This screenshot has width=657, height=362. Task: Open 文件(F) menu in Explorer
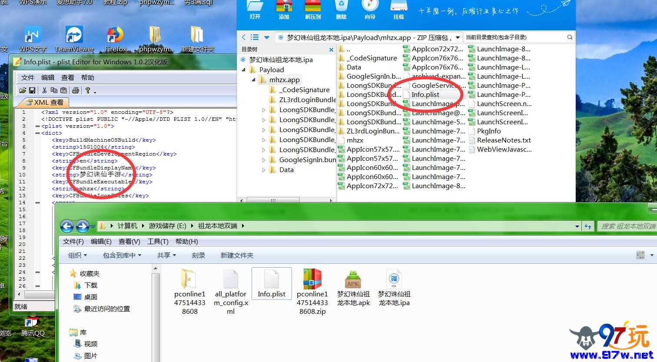73,241
